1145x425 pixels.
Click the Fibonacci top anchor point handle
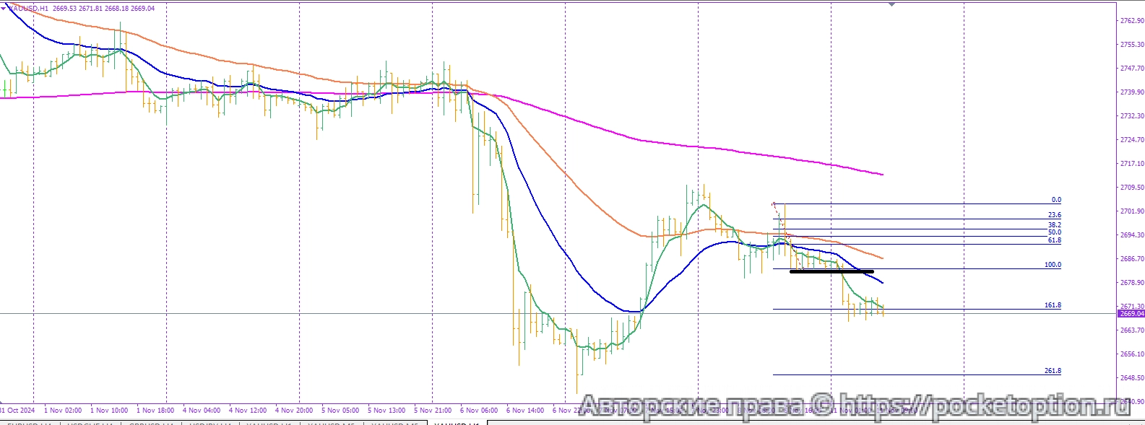[x=774, y=204]
